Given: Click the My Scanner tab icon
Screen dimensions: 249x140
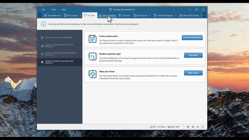Looking at the screenshot, I should [65, 16].
